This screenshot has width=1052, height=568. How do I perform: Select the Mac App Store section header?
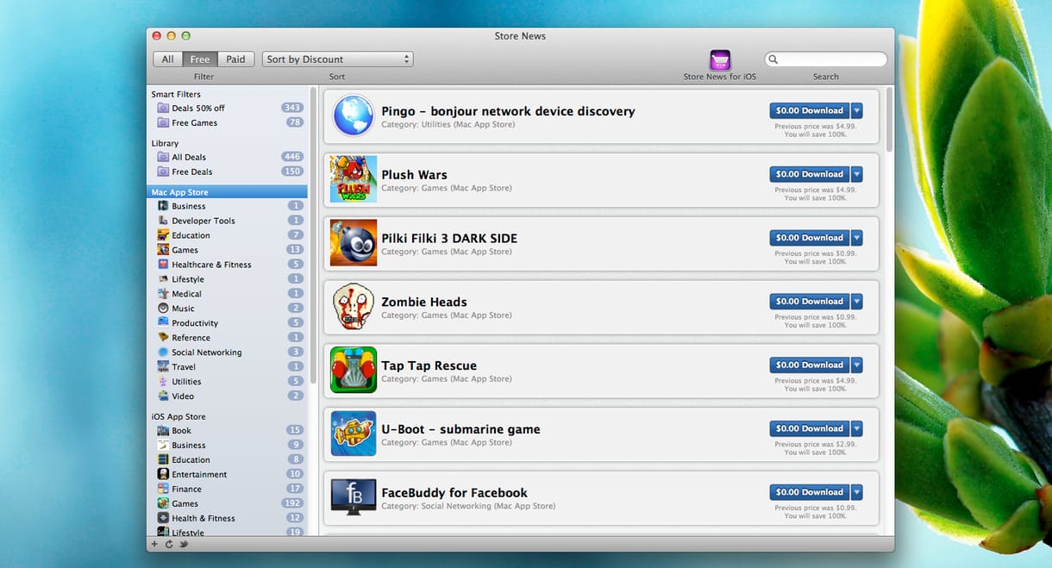(227, 192)
